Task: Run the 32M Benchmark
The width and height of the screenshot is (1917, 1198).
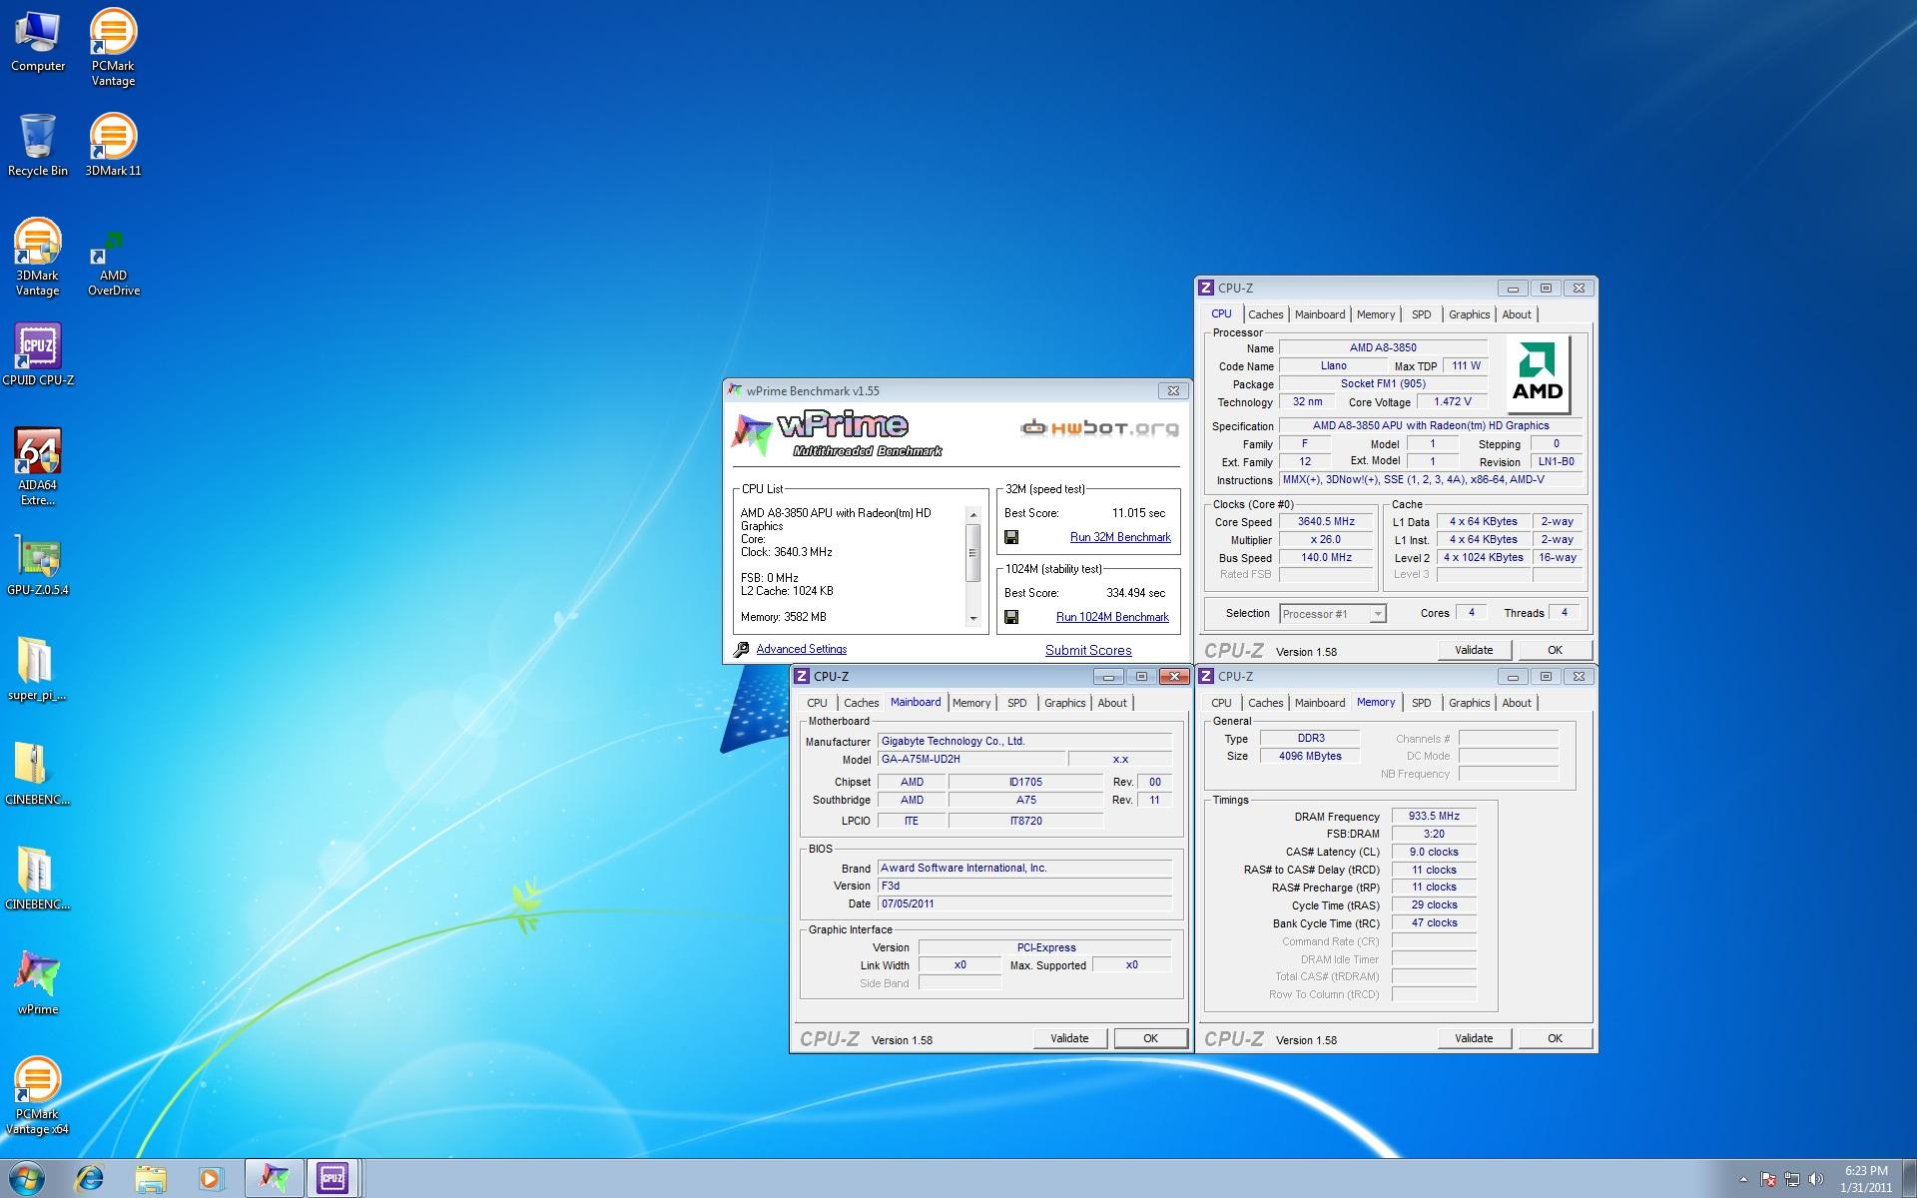Action: click(x=1120, y=537)
